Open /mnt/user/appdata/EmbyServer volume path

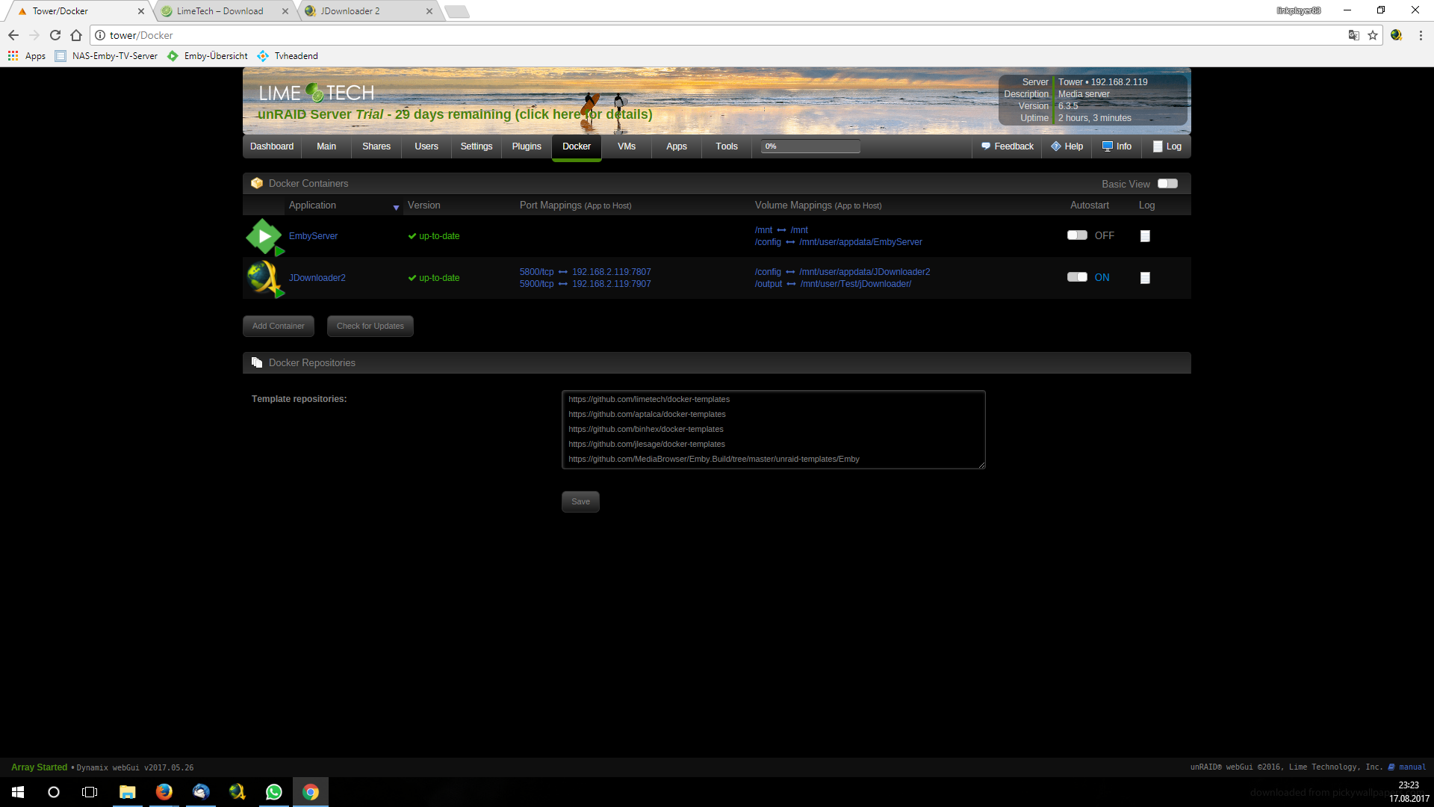point(860,242)
